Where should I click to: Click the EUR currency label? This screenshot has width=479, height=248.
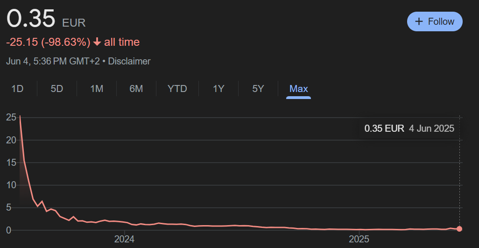[x=74, y=22]
